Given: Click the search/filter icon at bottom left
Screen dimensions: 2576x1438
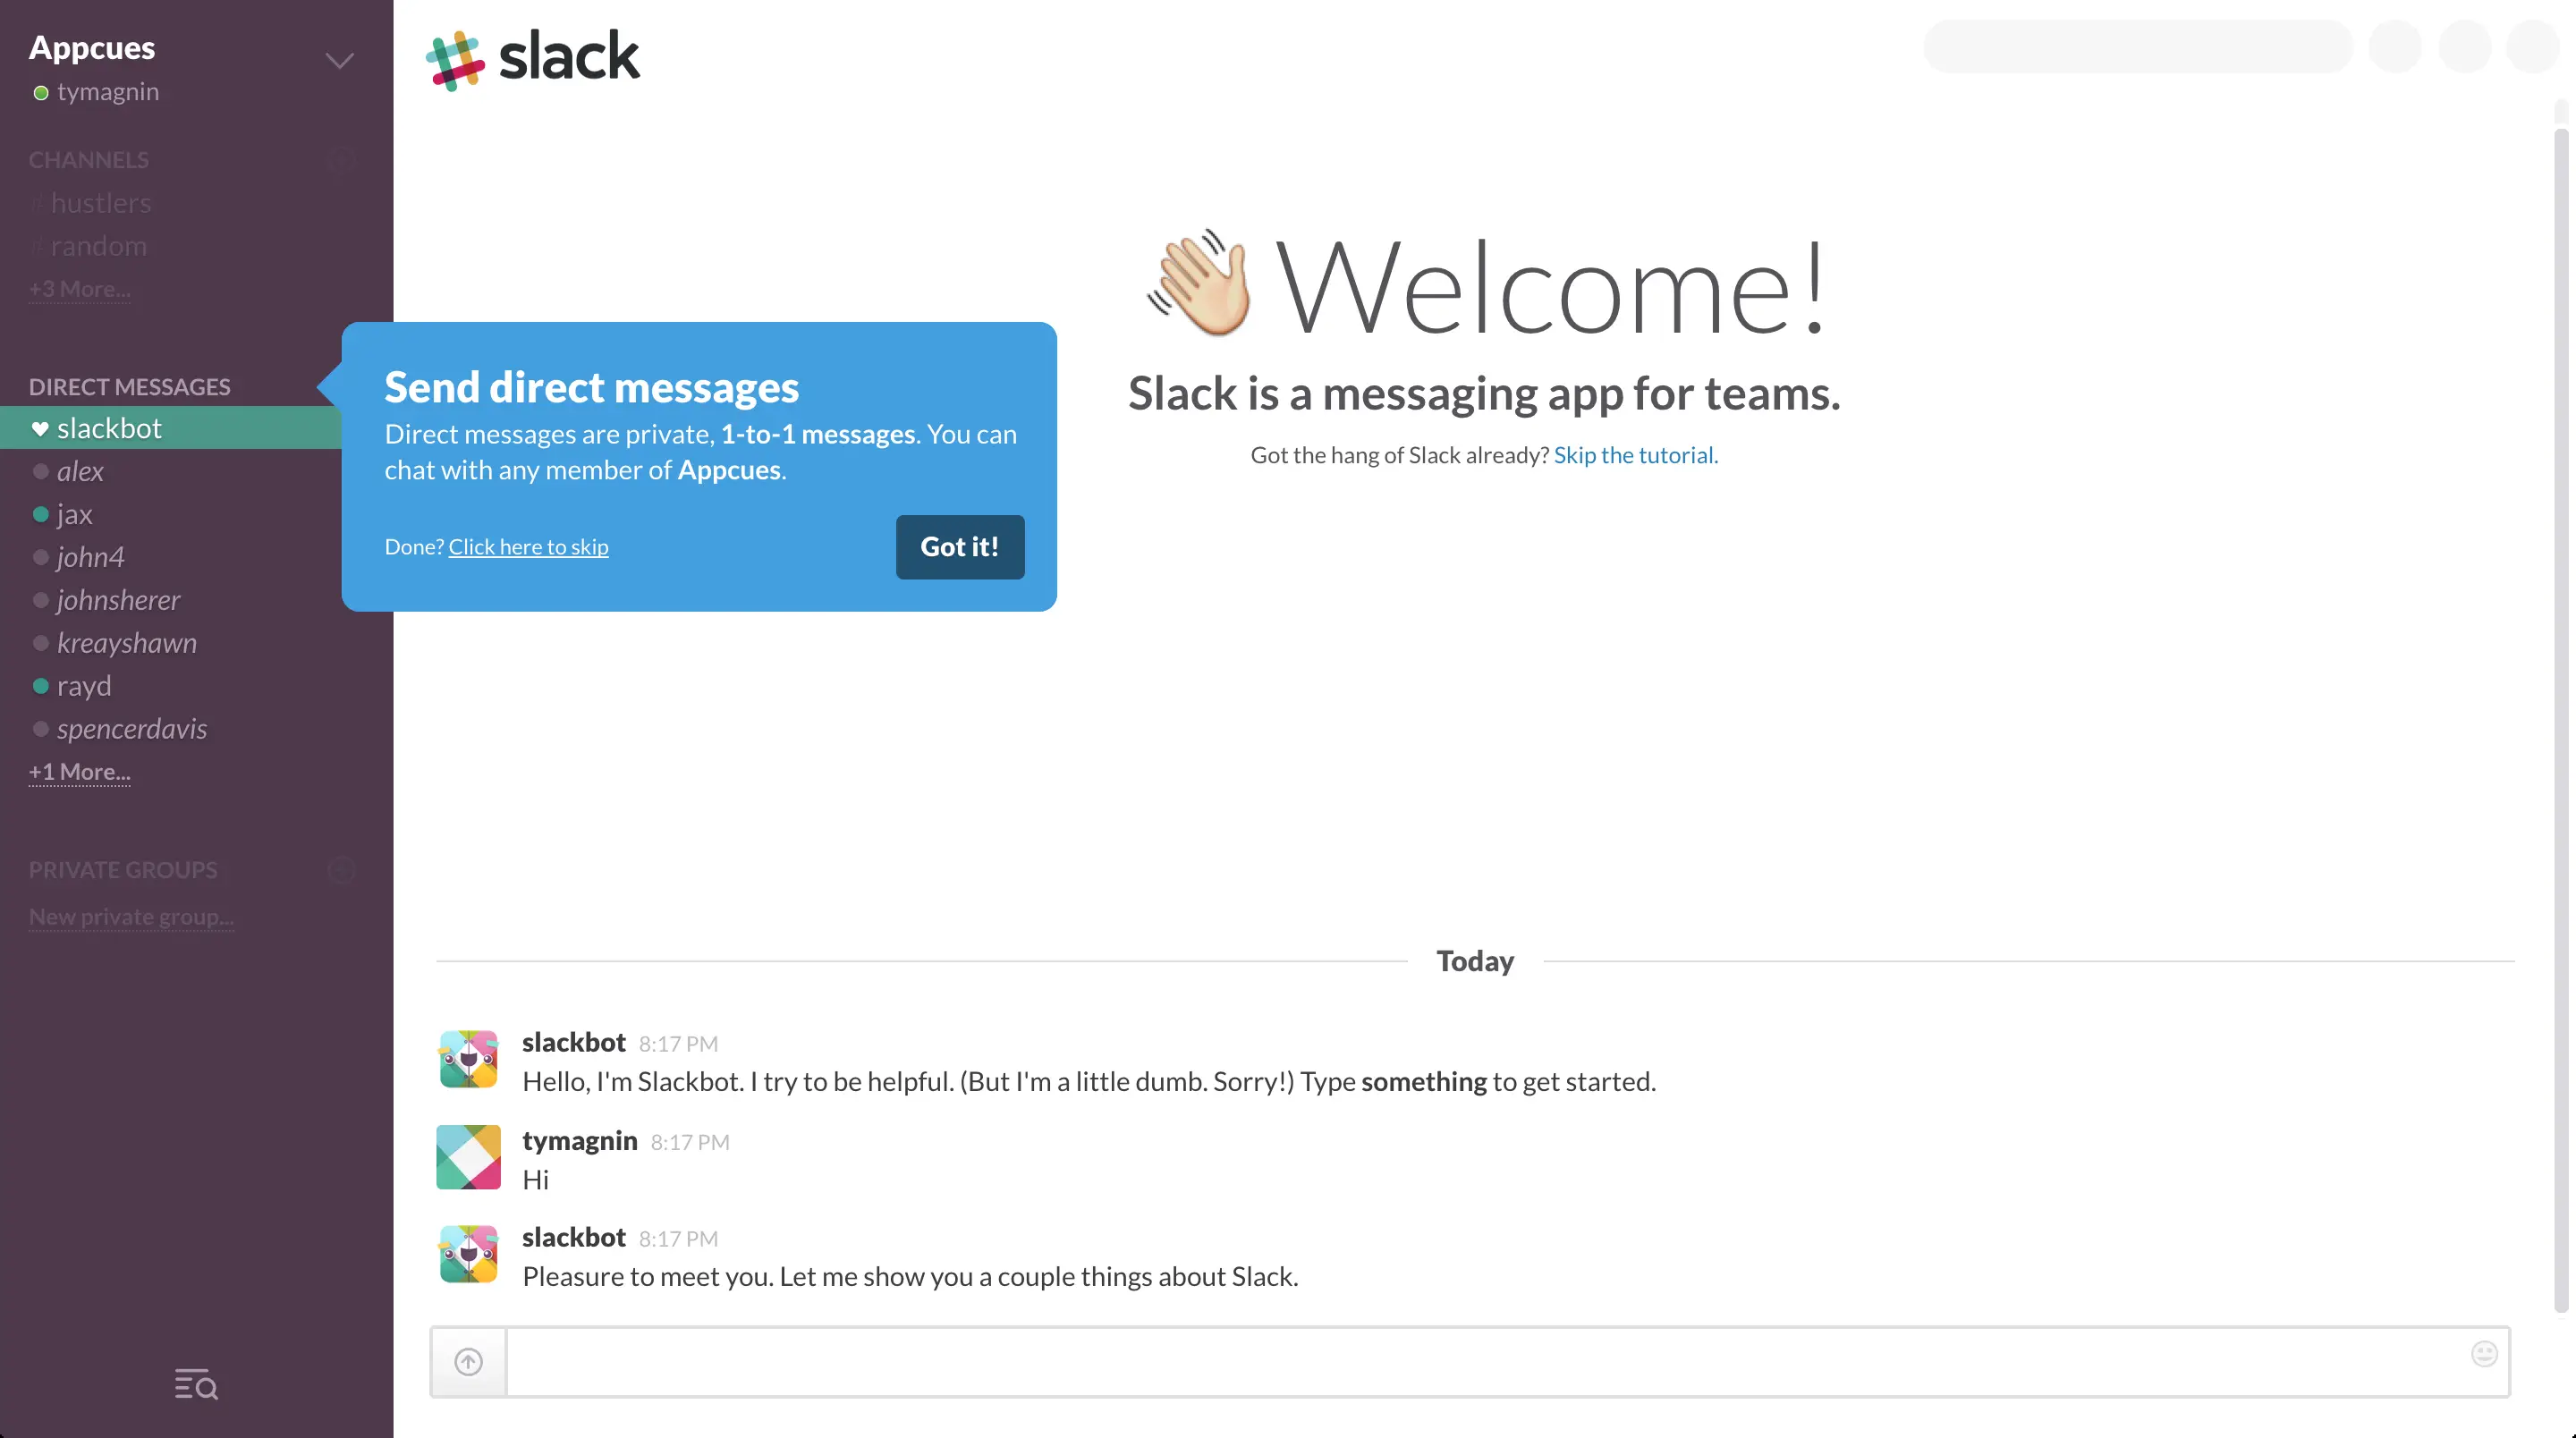Looking at the screenshot, I should (x=195, y=1385).
